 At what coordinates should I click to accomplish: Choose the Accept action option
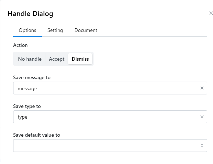point(56,59)
